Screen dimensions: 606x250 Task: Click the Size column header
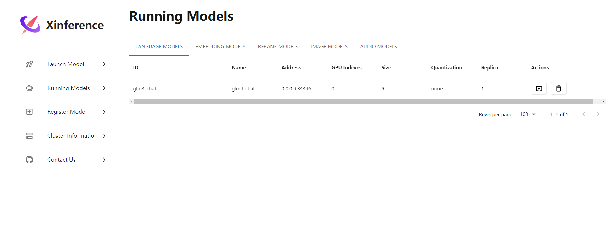[x=386, y=68]
